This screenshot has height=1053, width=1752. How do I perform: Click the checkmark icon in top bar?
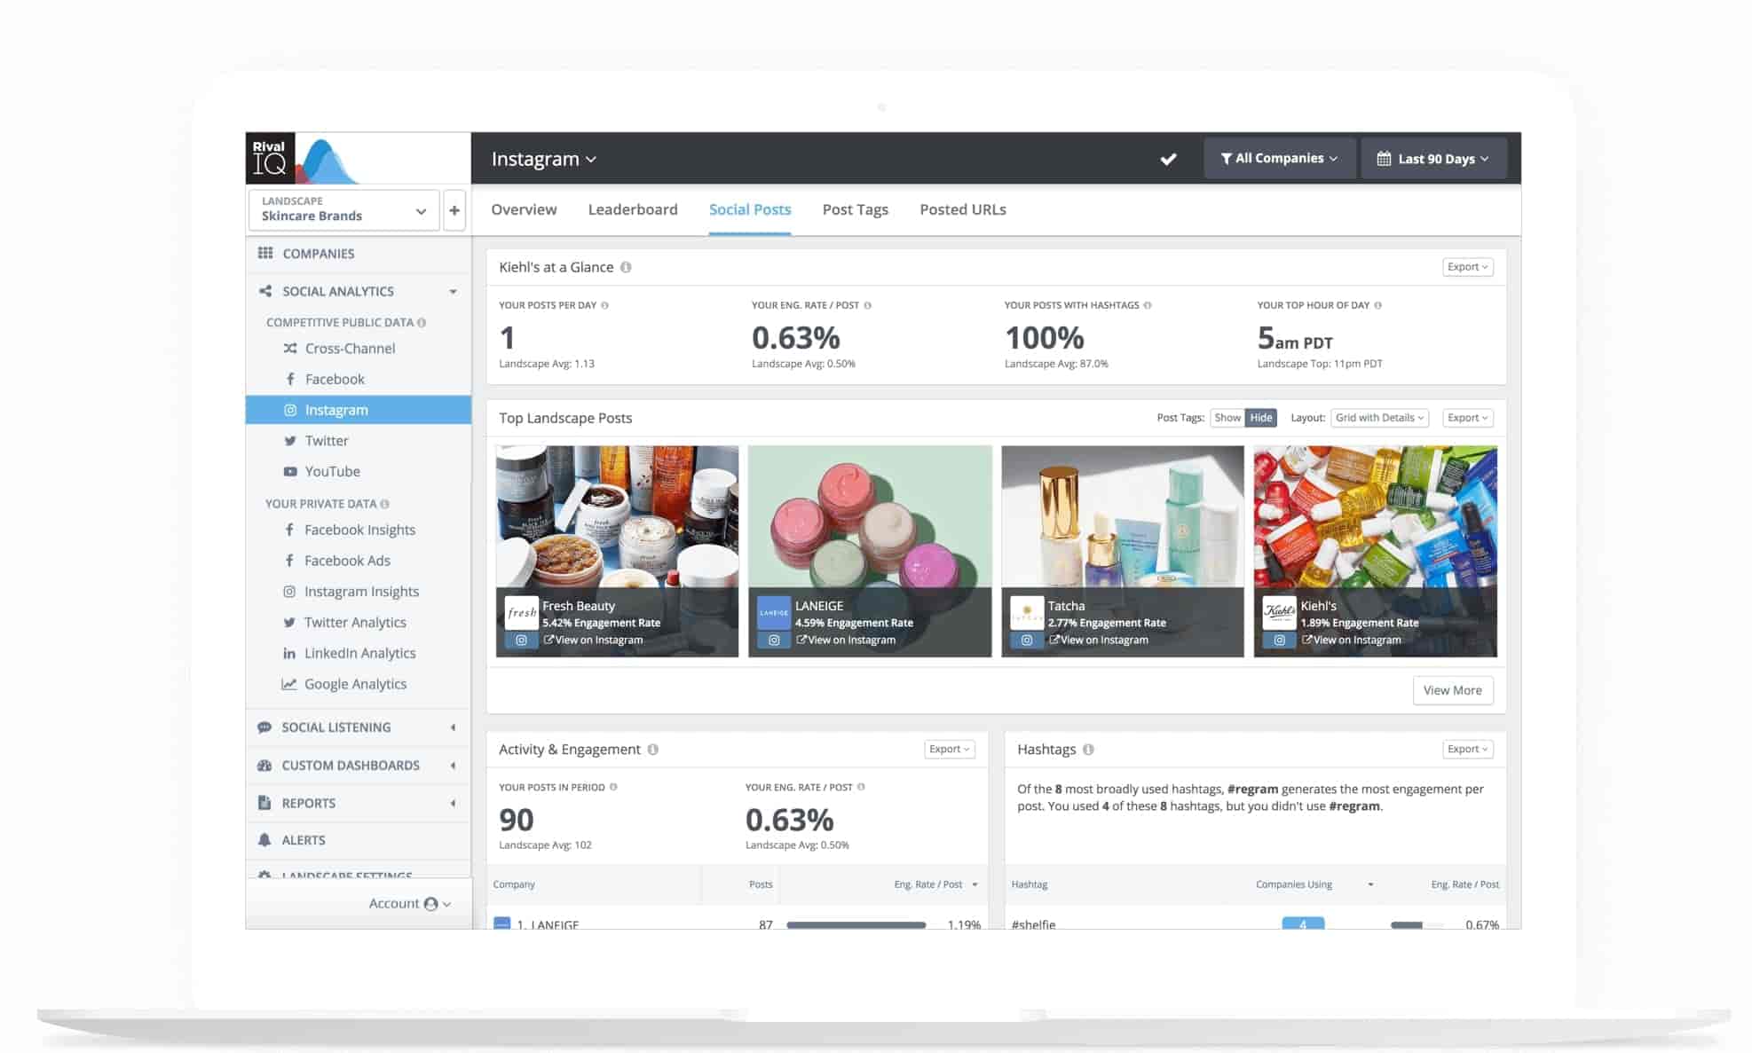[1168, 158]
